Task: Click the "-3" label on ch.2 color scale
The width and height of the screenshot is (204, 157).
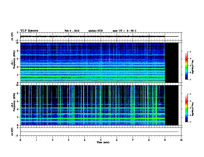Action: [190, 94]
